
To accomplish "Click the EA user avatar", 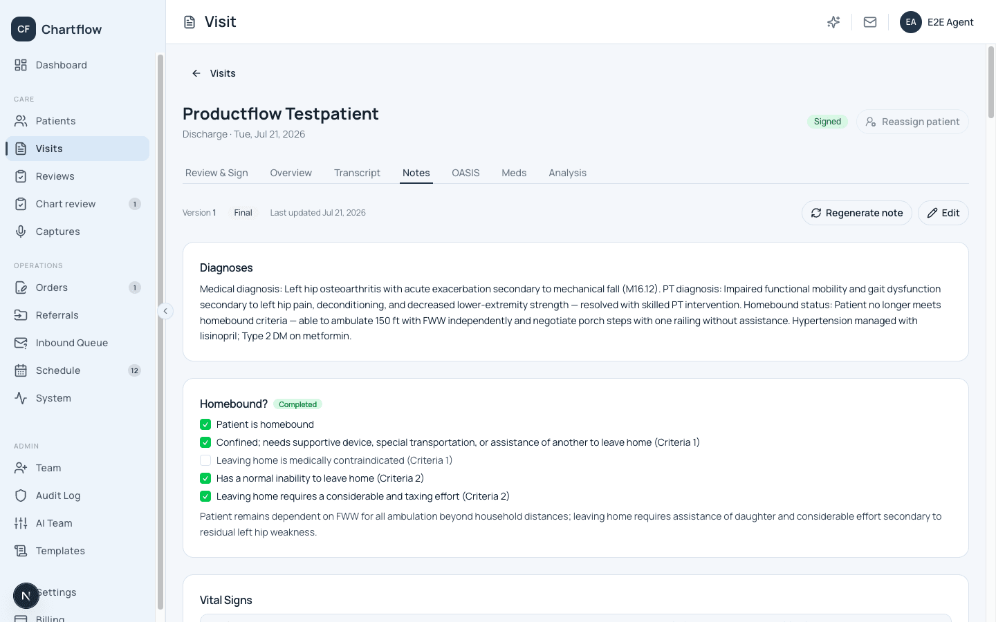I will 911,22.
